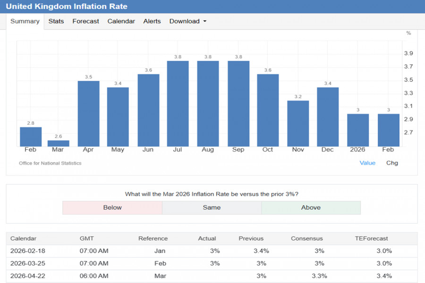This screenshot has width=425, height=283.
Task: Switch to the Summary tab
Action: point(25,21)
